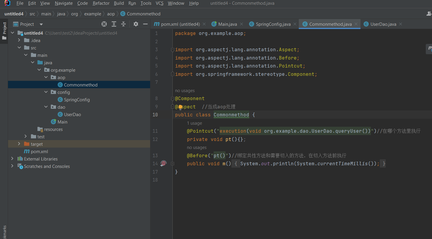432x239 pixels.
Task: Unfold the collapsed m() method on line 14
Action: pos(172,163)
